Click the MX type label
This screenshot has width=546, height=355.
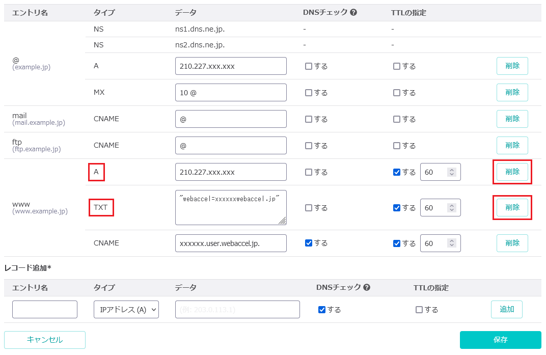click(99, 92)
